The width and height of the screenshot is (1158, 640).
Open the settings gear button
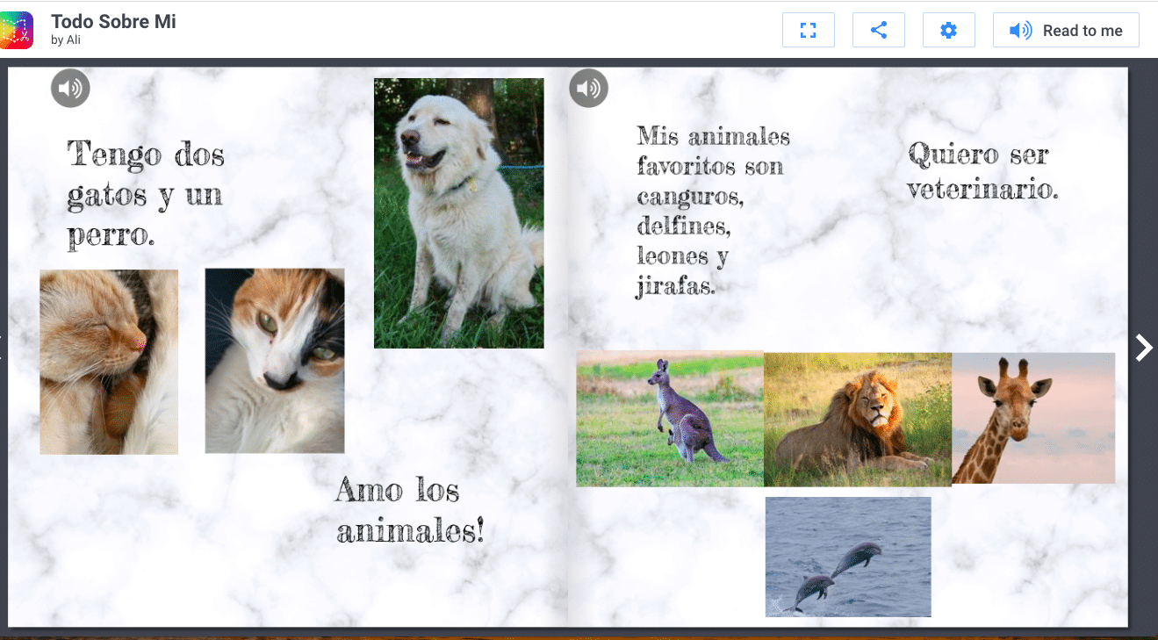coord(948,31)
